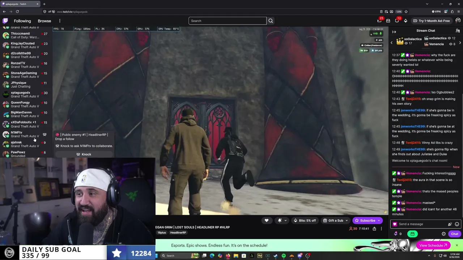Viewport: 463px width, 260px height.
Task: Open the chat community users list
Action: pyautogui.click(x=458, y=31)
